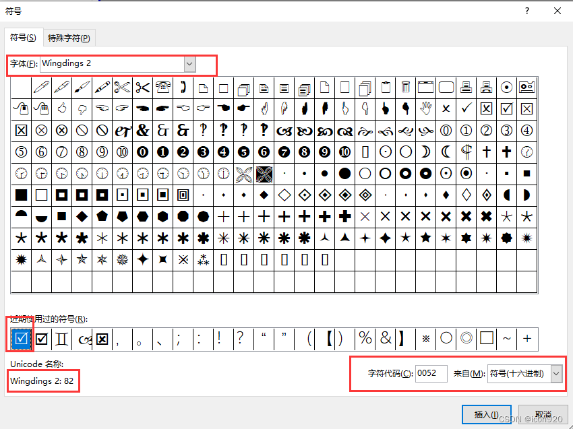
Task: Select the percent sign recent symbol
Action: point(365,339)
